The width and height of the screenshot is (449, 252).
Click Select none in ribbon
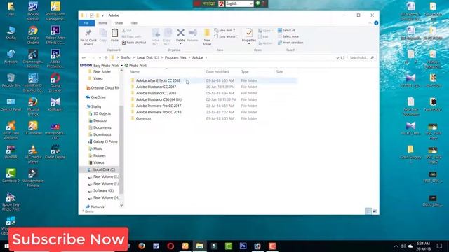point(288,36)
